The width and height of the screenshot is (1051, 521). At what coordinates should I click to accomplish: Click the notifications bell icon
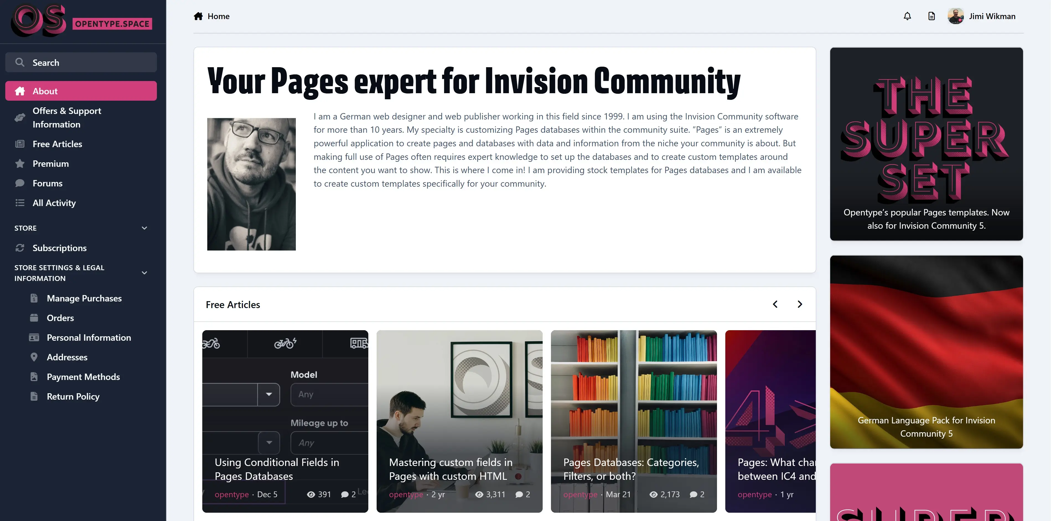(x=907, y=16)
